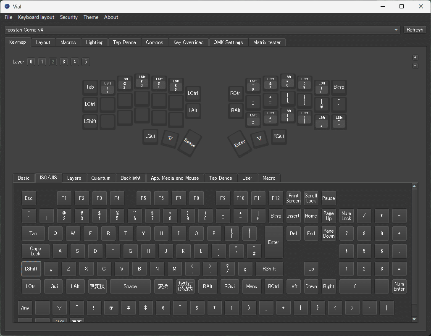Pick the large Enter keycode in palette

273,242
